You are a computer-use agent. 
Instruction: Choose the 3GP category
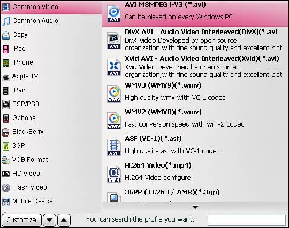[51, 146]
